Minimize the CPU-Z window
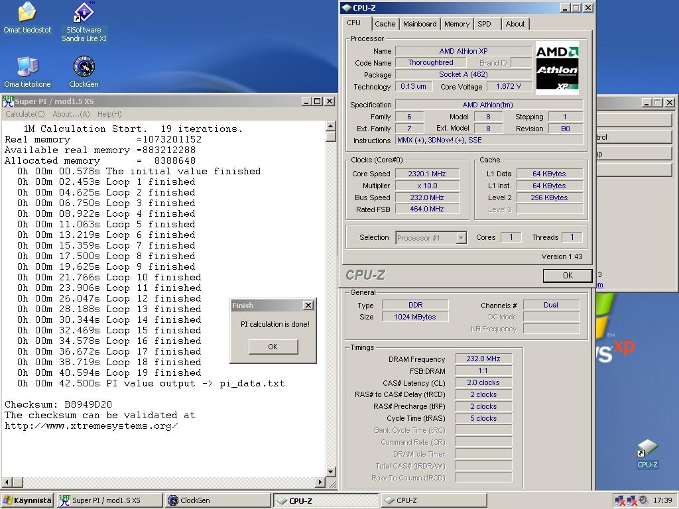This screenshot has width=679, height=509. 565,8
